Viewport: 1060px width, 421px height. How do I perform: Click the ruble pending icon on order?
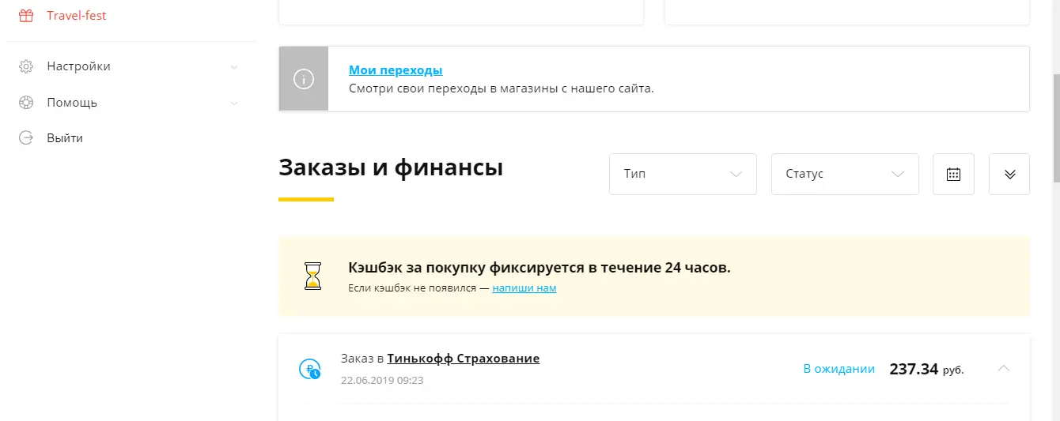[x=309, y=369]
